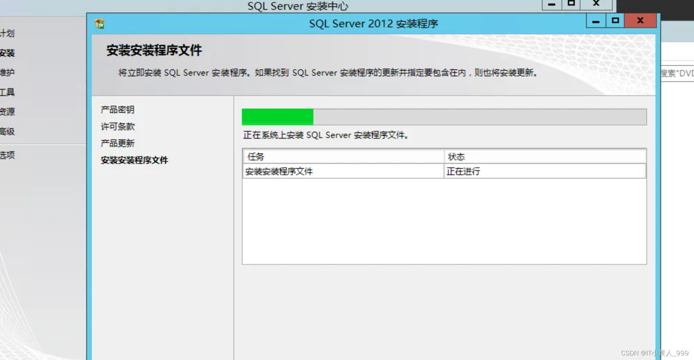Screen dimensions: 694x360
Task: Click the green installation progress bar
Action: [277, 116]
